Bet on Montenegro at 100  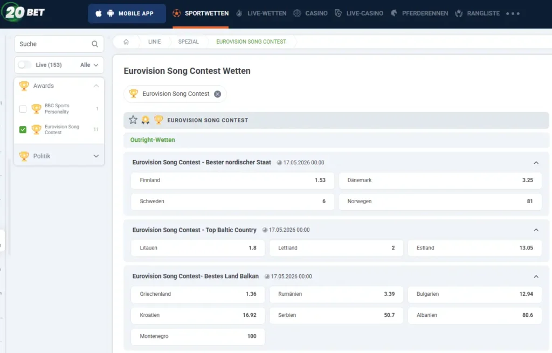[198, 336]
